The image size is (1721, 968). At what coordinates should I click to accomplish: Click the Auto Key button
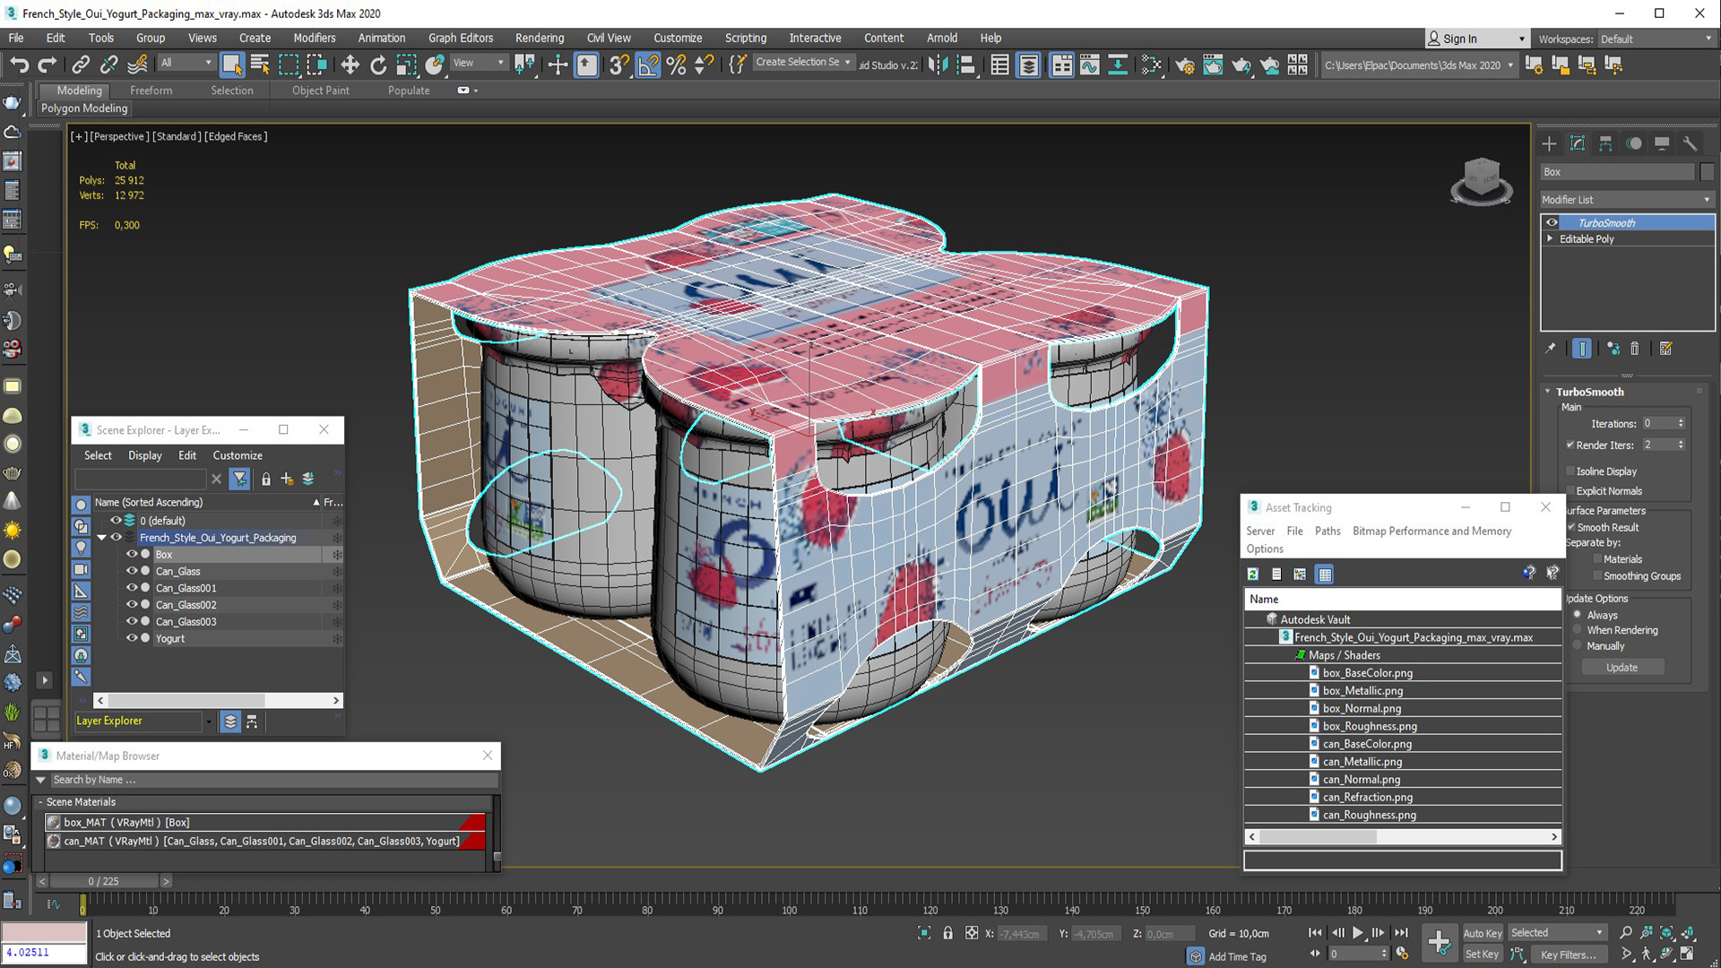(x=1483, y=934)
